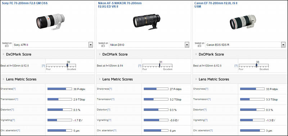The height and width of the screenshot is (136, 288).
Task: Open Chr. aberration help [?] in Canon column
Action: [x=211, y=131]
